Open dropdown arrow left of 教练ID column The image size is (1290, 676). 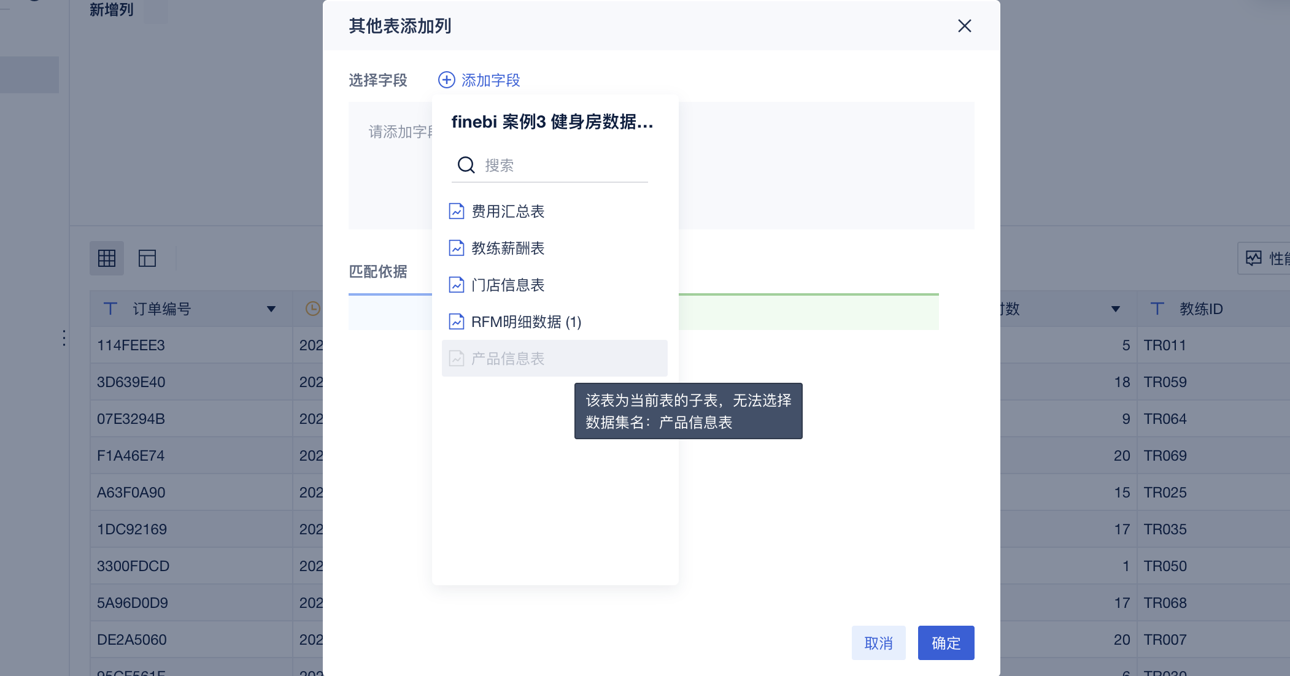[1115, 309]
